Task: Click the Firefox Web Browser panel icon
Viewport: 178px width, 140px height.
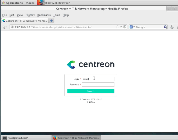Action: [x=40, y=3]
